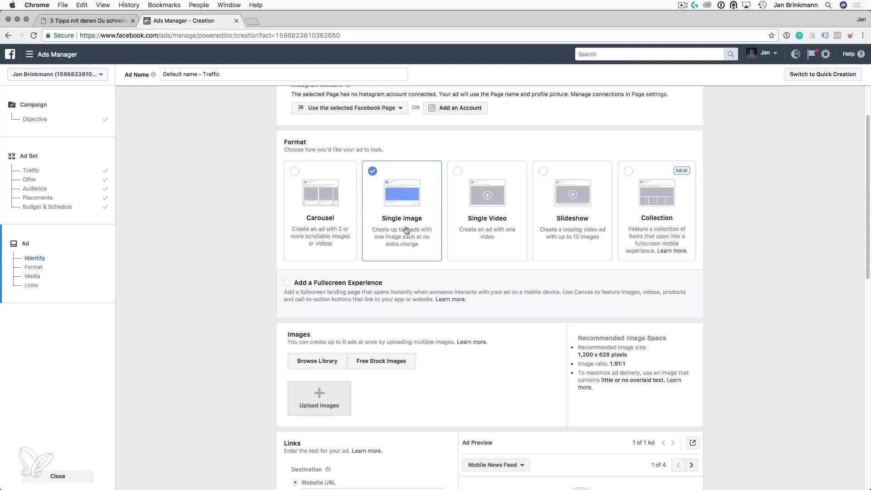Click the Close button at bottom left
The height and width of the screenshot is (490, 871).
click(58, 476)
